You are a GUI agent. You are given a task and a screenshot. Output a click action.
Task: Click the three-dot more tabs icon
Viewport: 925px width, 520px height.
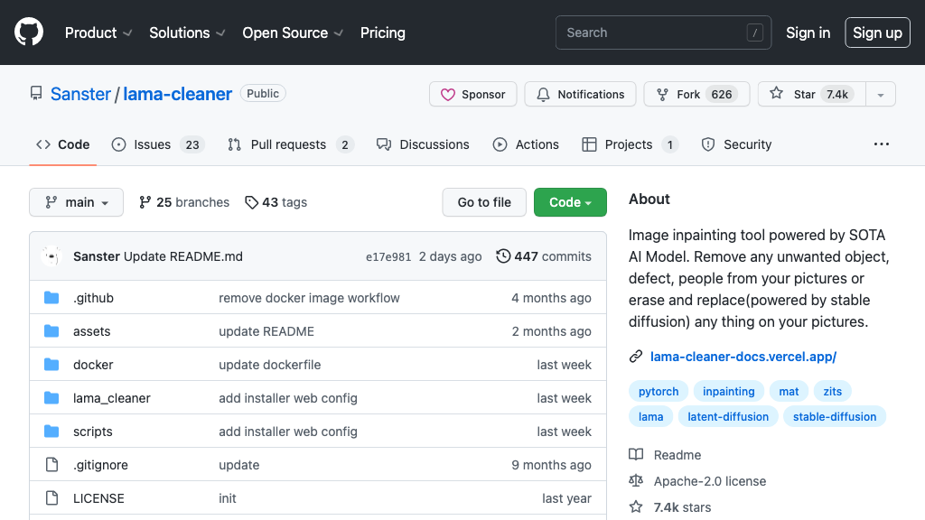(881, 144)
